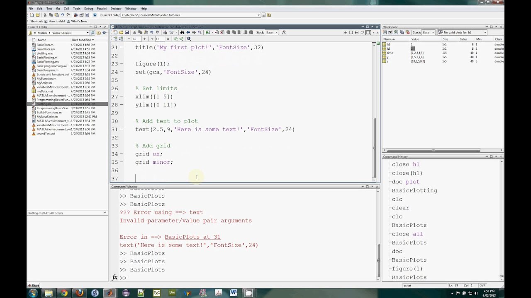Click the Cut scissors icon in editor toolbar
This screenshot has height=298, width=531.
[x=134, y=32]
